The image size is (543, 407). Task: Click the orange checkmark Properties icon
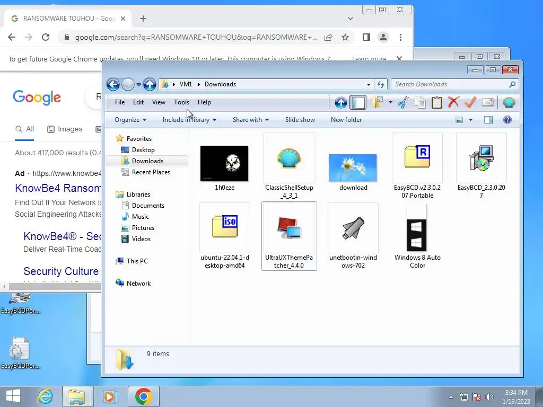click(470, 102)
